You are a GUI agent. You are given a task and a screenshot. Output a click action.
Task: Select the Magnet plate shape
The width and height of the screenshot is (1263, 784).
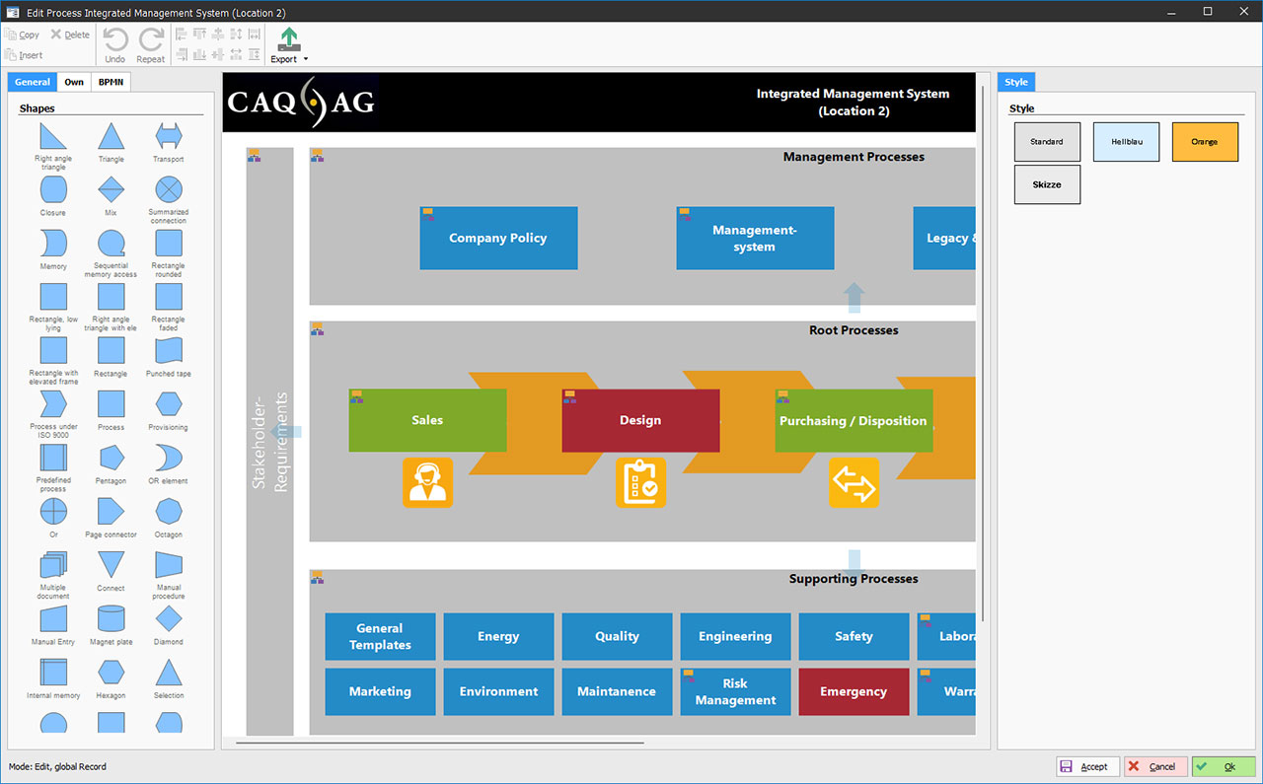click(111, 618)
